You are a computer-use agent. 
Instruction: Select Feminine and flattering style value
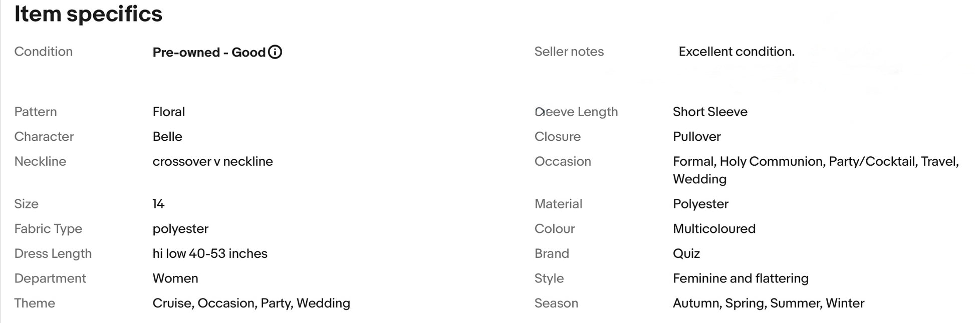point(741,278)
